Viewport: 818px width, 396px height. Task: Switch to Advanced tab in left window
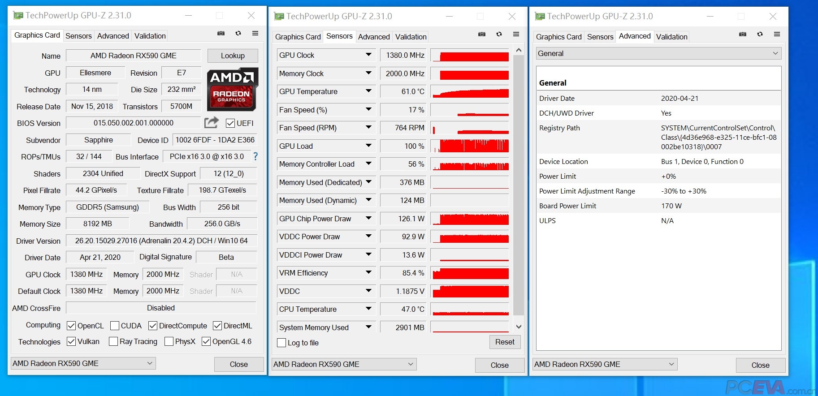pyautogui.click(x=113, y=36)
